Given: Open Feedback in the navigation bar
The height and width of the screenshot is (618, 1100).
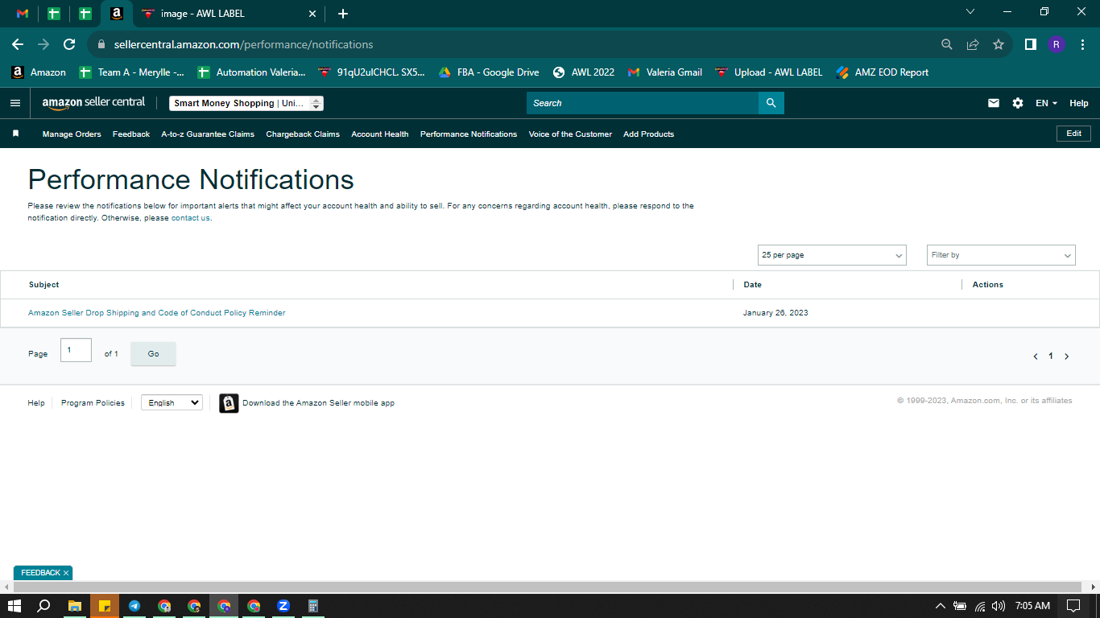Looking at the screenshot, I should [131, 134].
